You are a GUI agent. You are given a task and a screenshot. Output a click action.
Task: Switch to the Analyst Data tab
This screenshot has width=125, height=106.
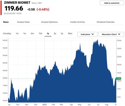click(23, 22)
